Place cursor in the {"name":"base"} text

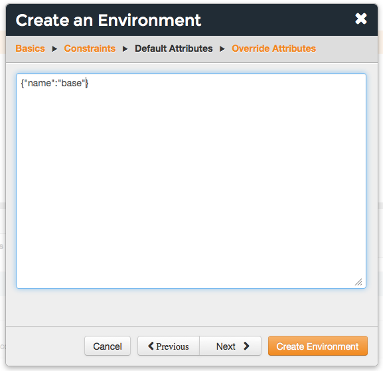coord(54,83)
